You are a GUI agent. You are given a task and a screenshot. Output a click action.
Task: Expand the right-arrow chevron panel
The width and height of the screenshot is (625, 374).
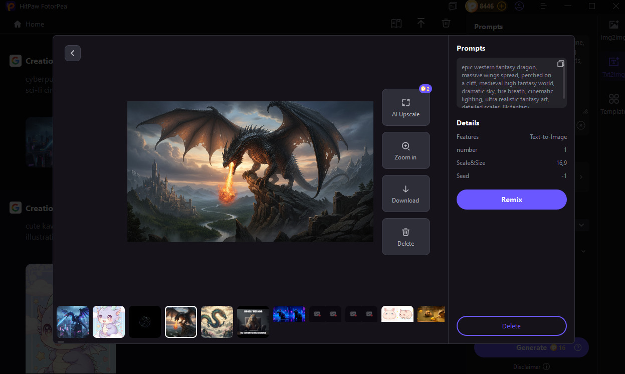[x=580, y=176]
